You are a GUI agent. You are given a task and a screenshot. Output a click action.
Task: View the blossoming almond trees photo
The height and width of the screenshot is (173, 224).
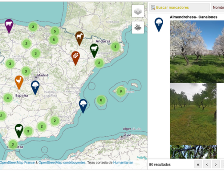(197, 51)
